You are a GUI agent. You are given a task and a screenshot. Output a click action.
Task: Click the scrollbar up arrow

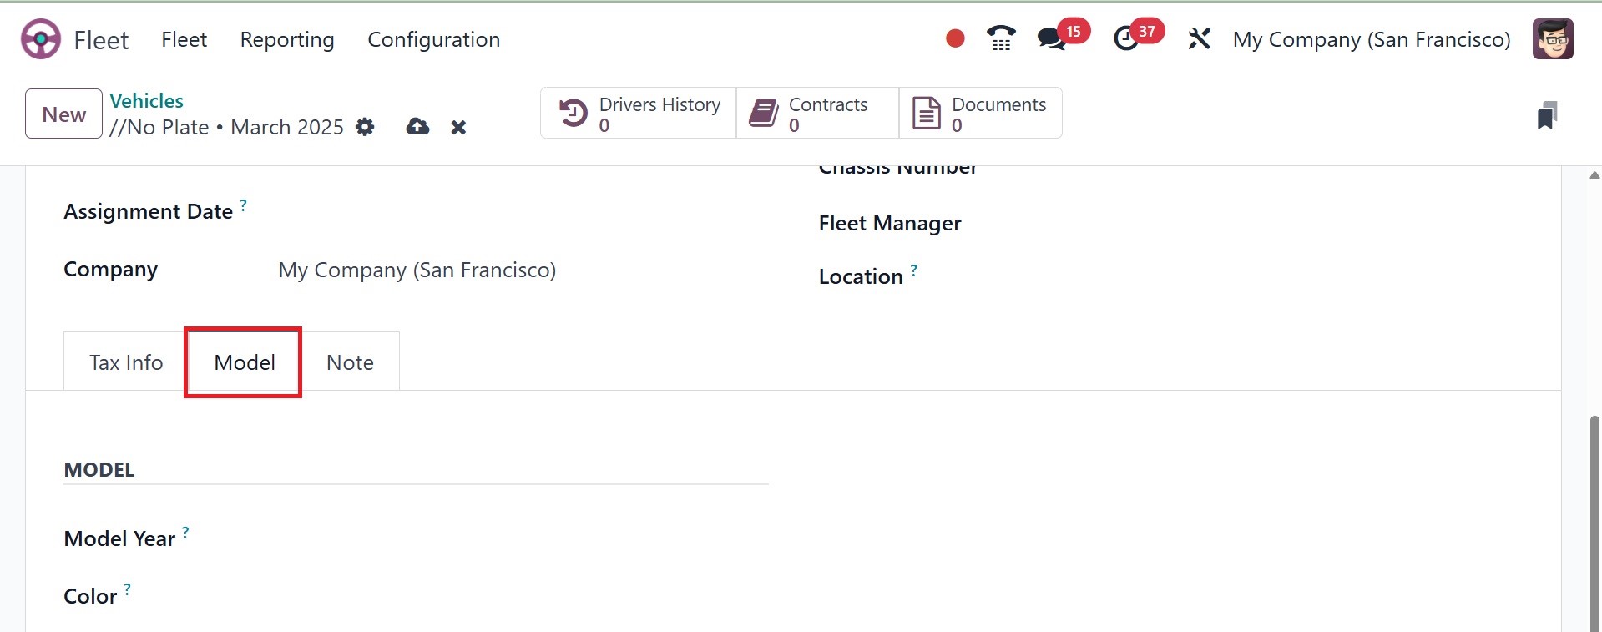(1594, 175)
